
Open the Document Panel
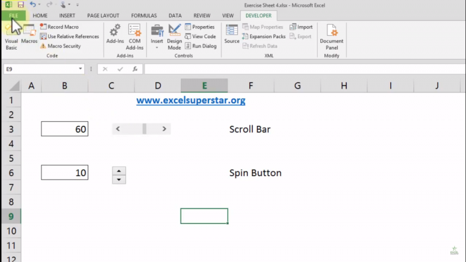332,36
